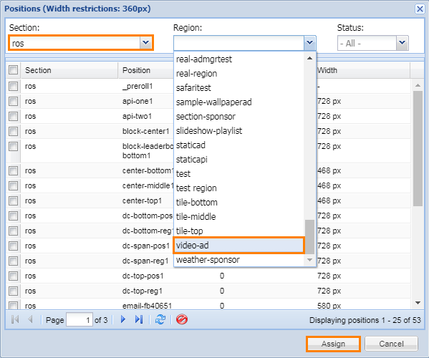Choose video-ad from region list
The height and width of the screenshot is (358, 429).
[238, 246]
